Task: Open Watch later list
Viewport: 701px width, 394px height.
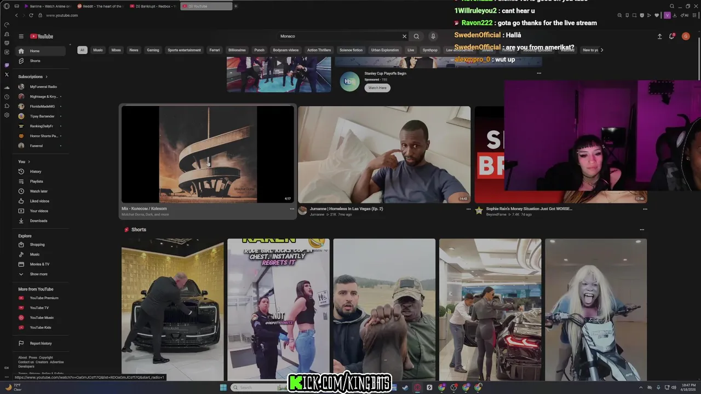Action: [41, 191]
